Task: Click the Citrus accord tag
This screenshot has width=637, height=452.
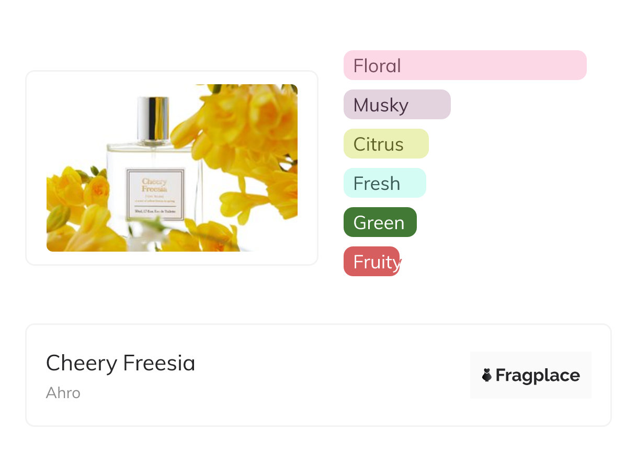Action: [x=386, y=144]
